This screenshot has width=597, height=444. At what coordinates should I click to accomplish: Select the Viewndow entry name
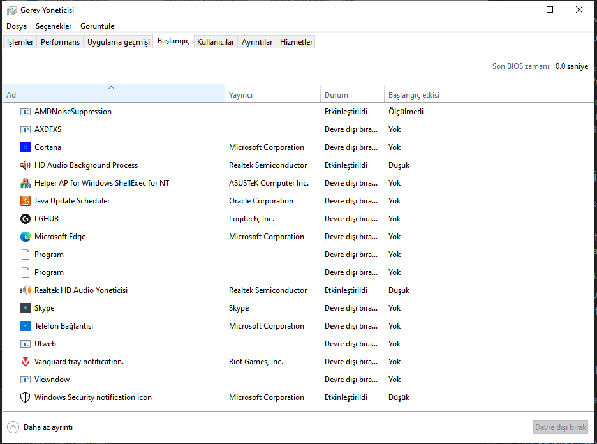point(52,380)
